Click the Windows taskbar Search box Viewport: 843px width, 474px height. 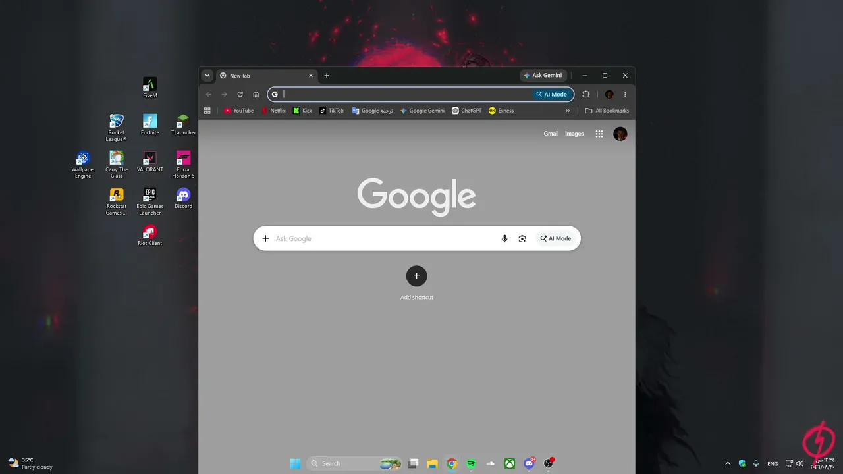tap(356, 463)
